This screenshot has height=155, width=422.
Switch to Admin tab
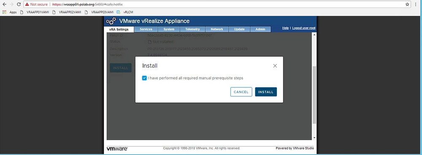click(260, 29)
